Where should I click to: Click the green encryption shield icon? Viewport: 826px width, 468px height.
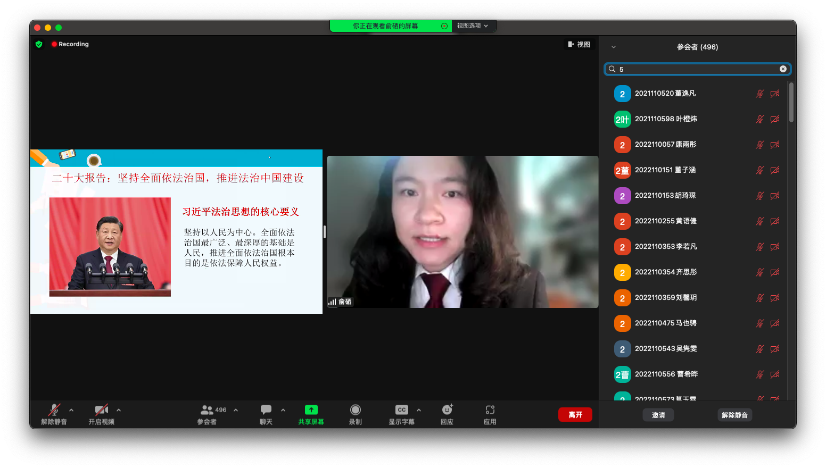point(39,44)
